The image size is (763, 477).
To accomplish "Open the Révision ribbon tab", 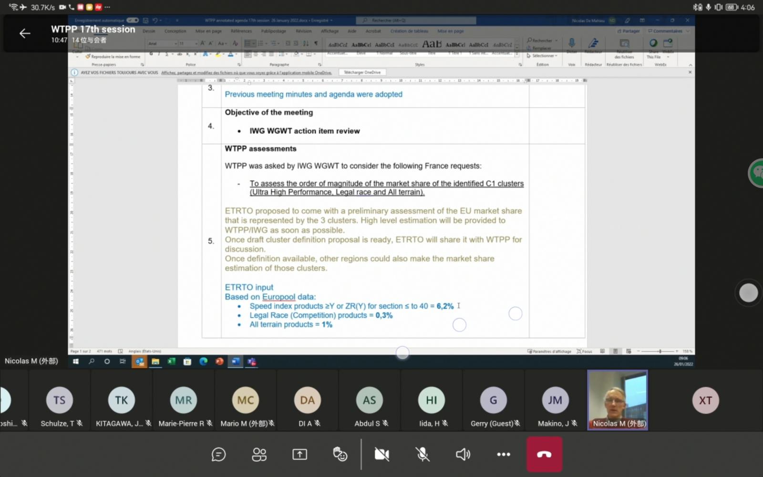I will pyautogui.click(x=303, y=31).
